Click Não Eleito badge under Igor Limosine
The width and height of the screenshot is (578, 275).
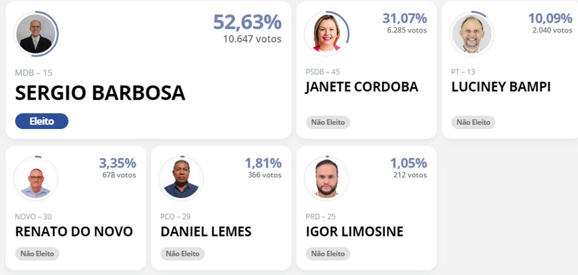click(327, 253)
